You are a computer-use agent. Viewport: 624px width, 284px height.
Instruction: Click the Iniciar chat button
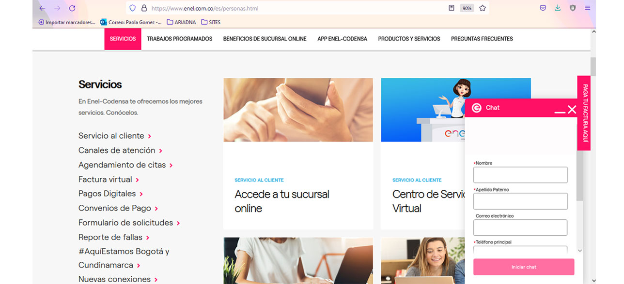524,267
